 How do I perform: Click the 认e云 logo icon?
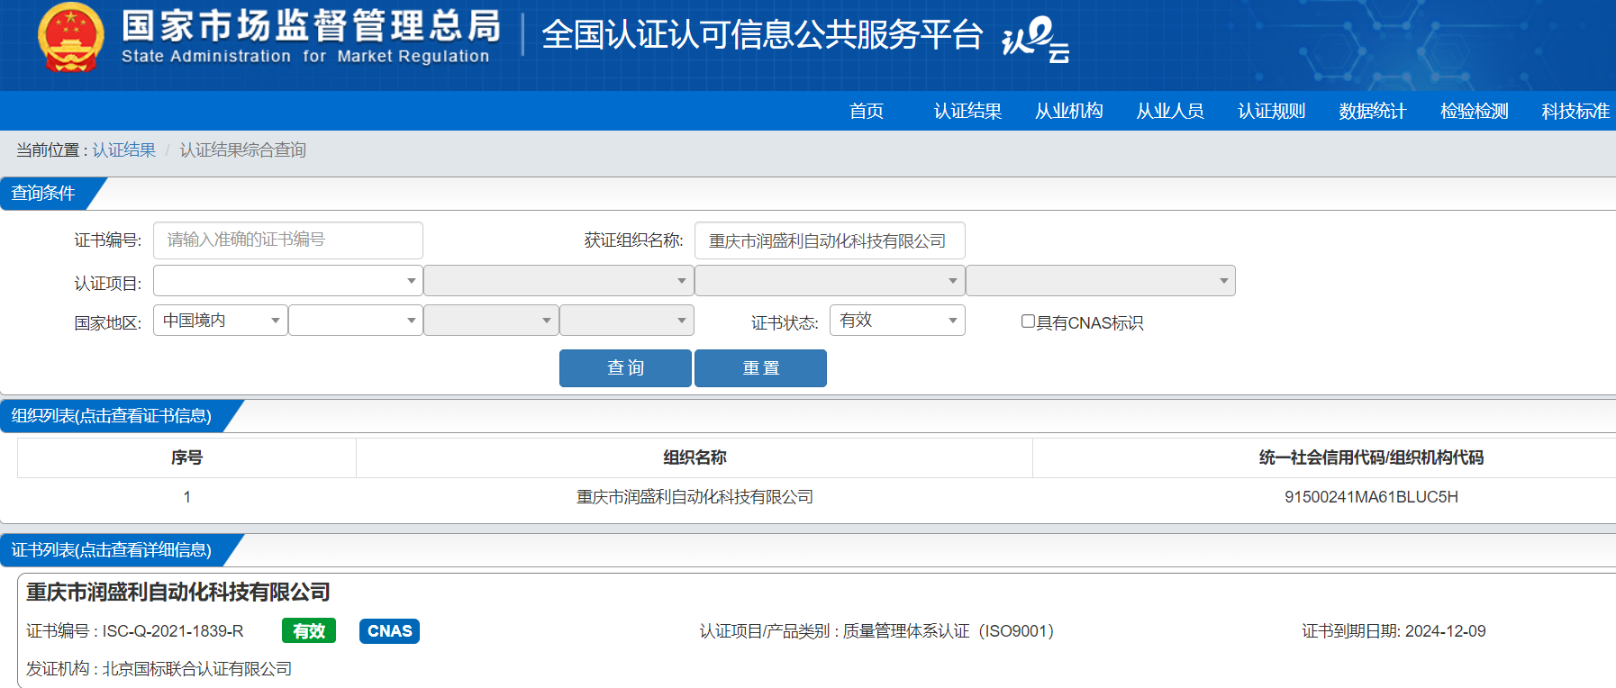pos(1036,40)
